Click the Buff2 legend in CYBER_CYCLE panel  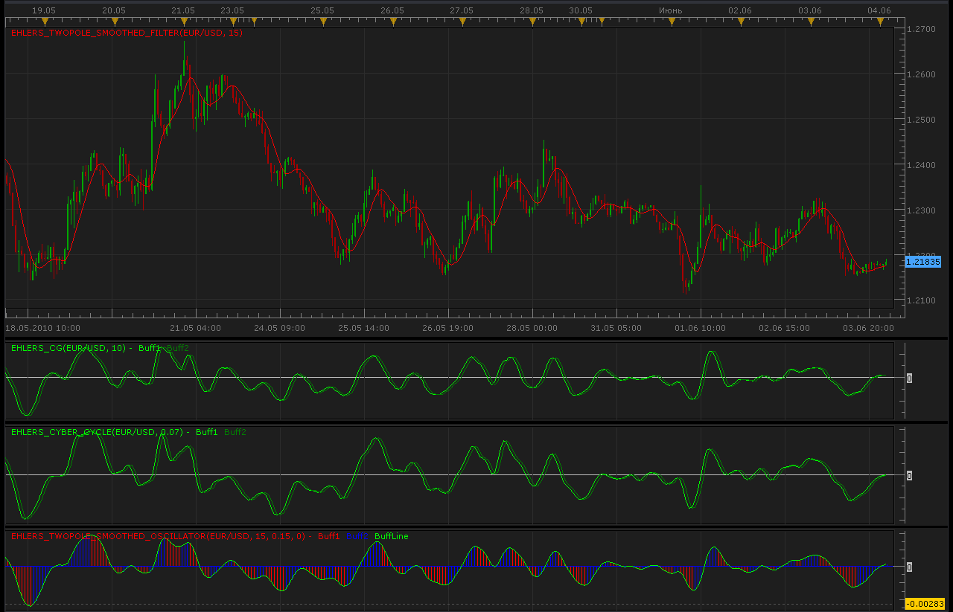[x=235, y=432]
